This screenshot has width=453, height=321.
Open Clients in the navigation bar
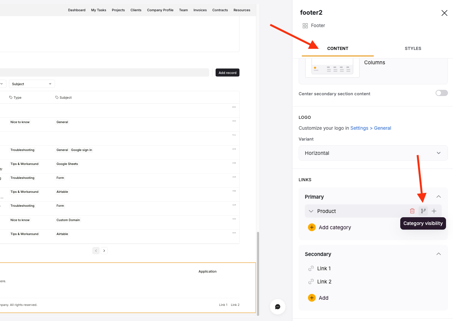136,10
